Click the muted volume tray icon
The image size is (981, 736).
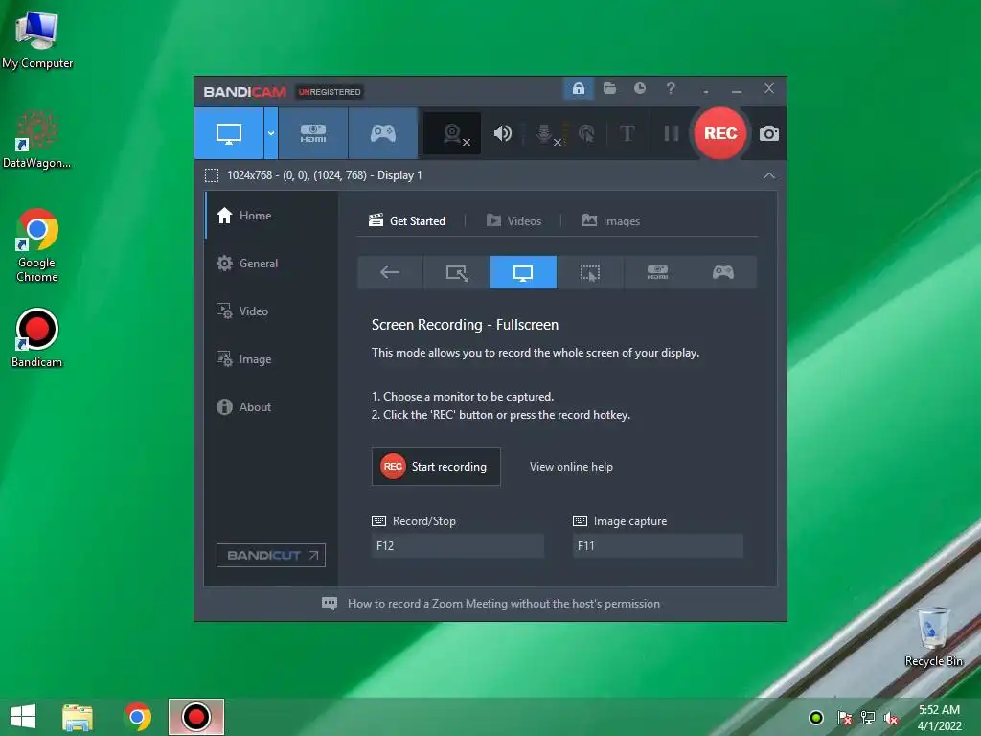(x=891, y=718)
